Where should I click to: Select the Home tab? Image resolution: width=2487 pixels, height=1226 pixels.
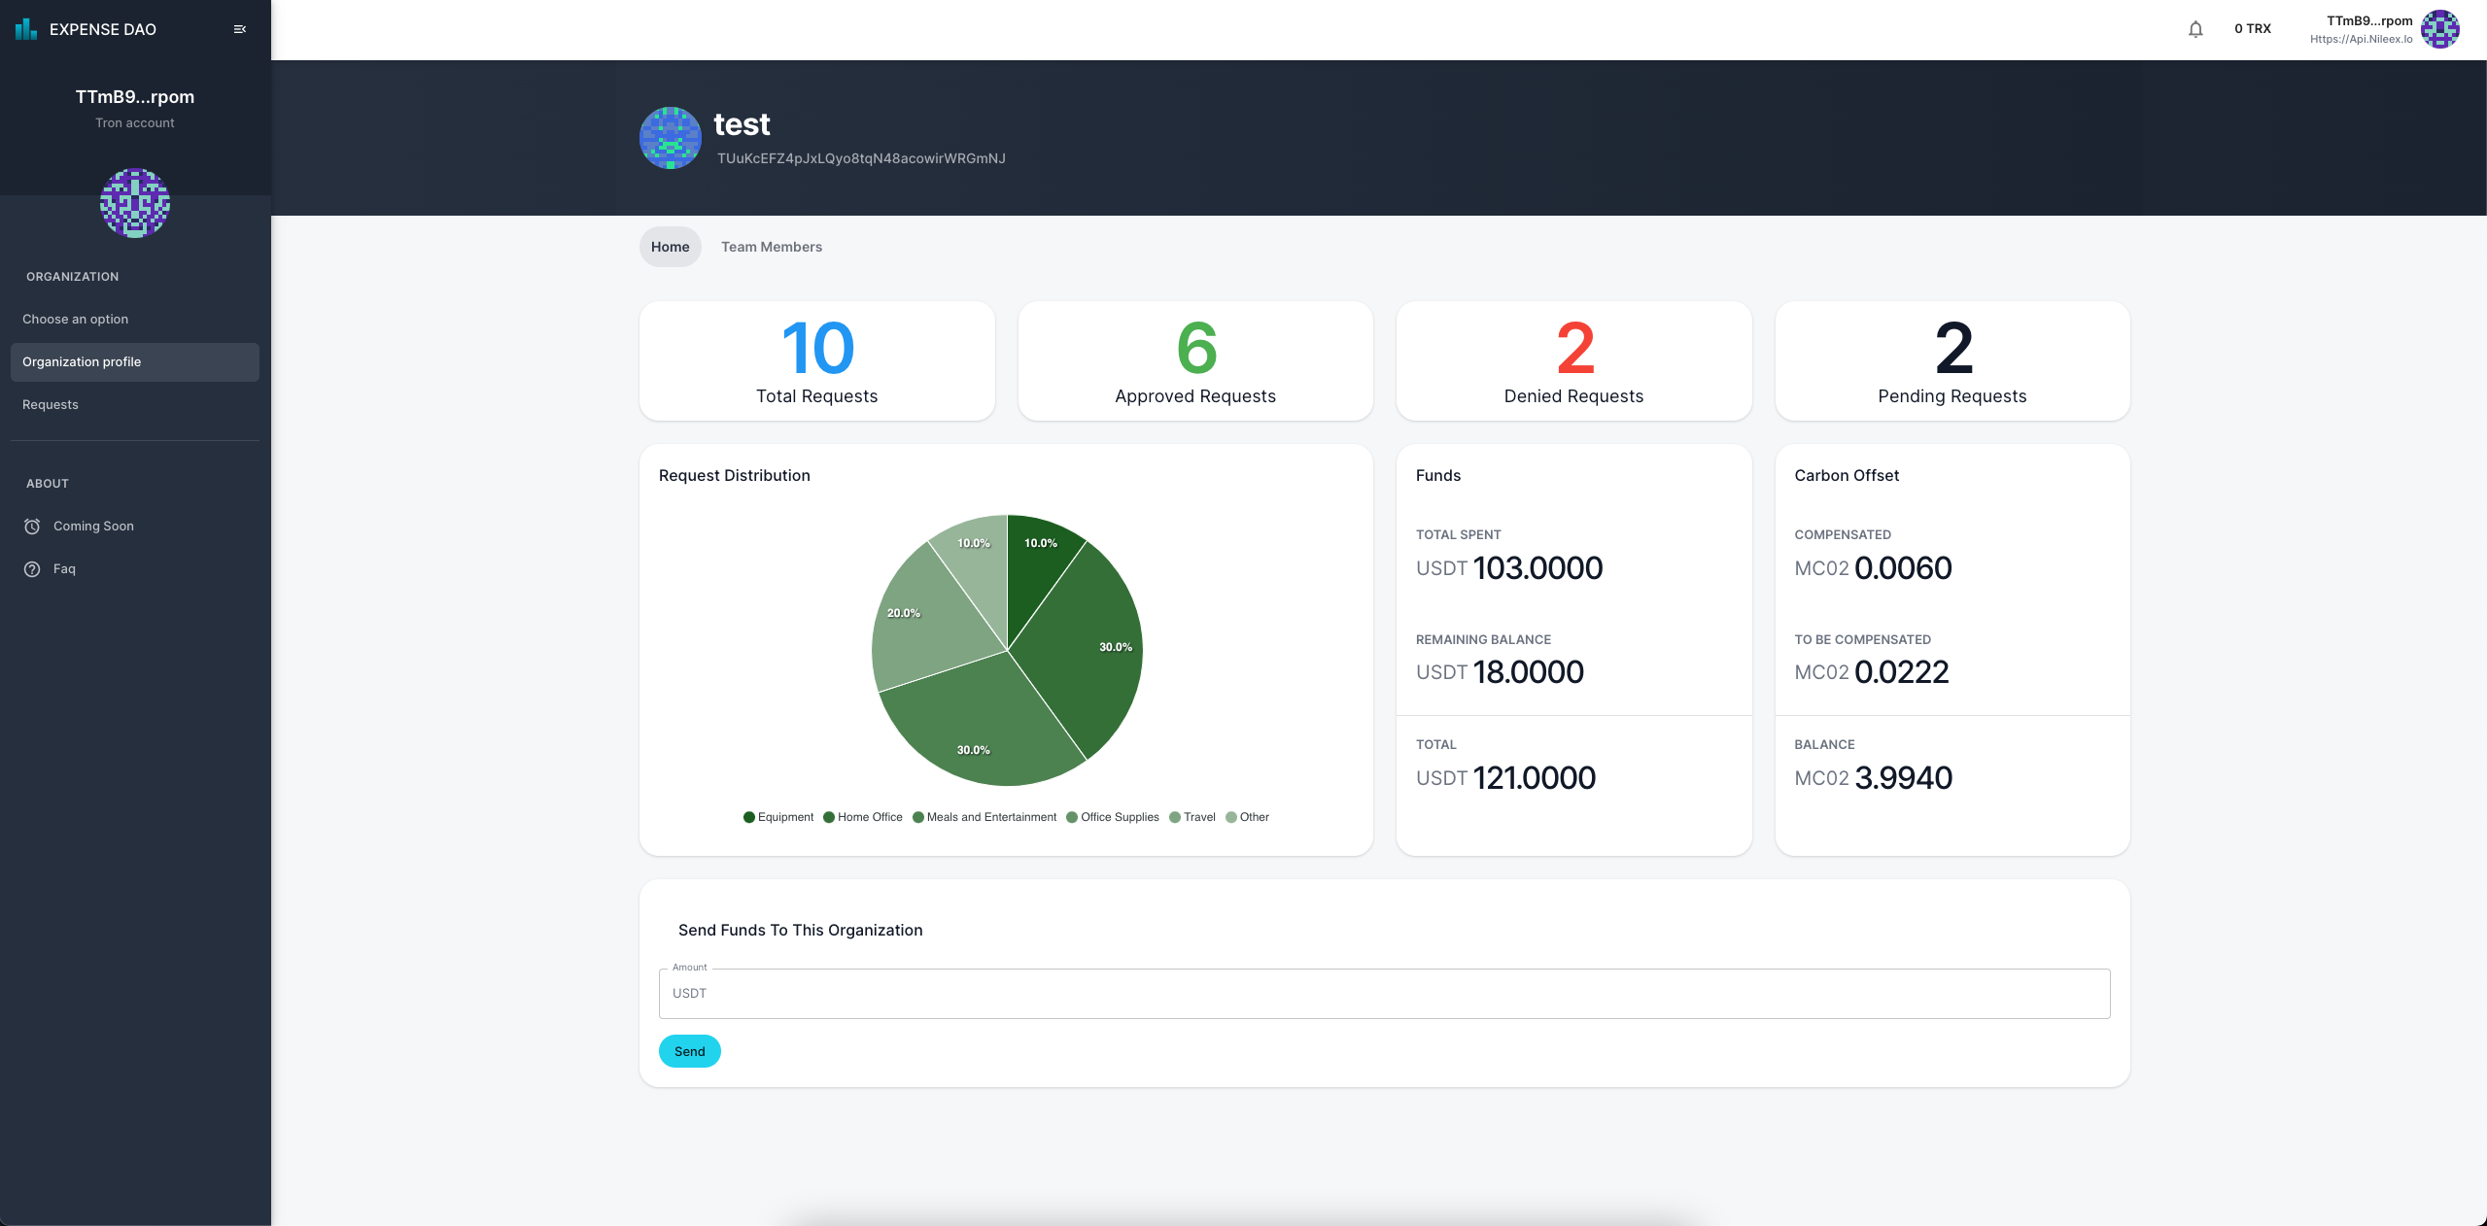click(x=670, y=247)
